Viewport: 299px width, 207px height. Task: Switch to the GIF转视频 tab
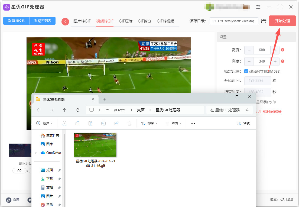coord(165,21)
